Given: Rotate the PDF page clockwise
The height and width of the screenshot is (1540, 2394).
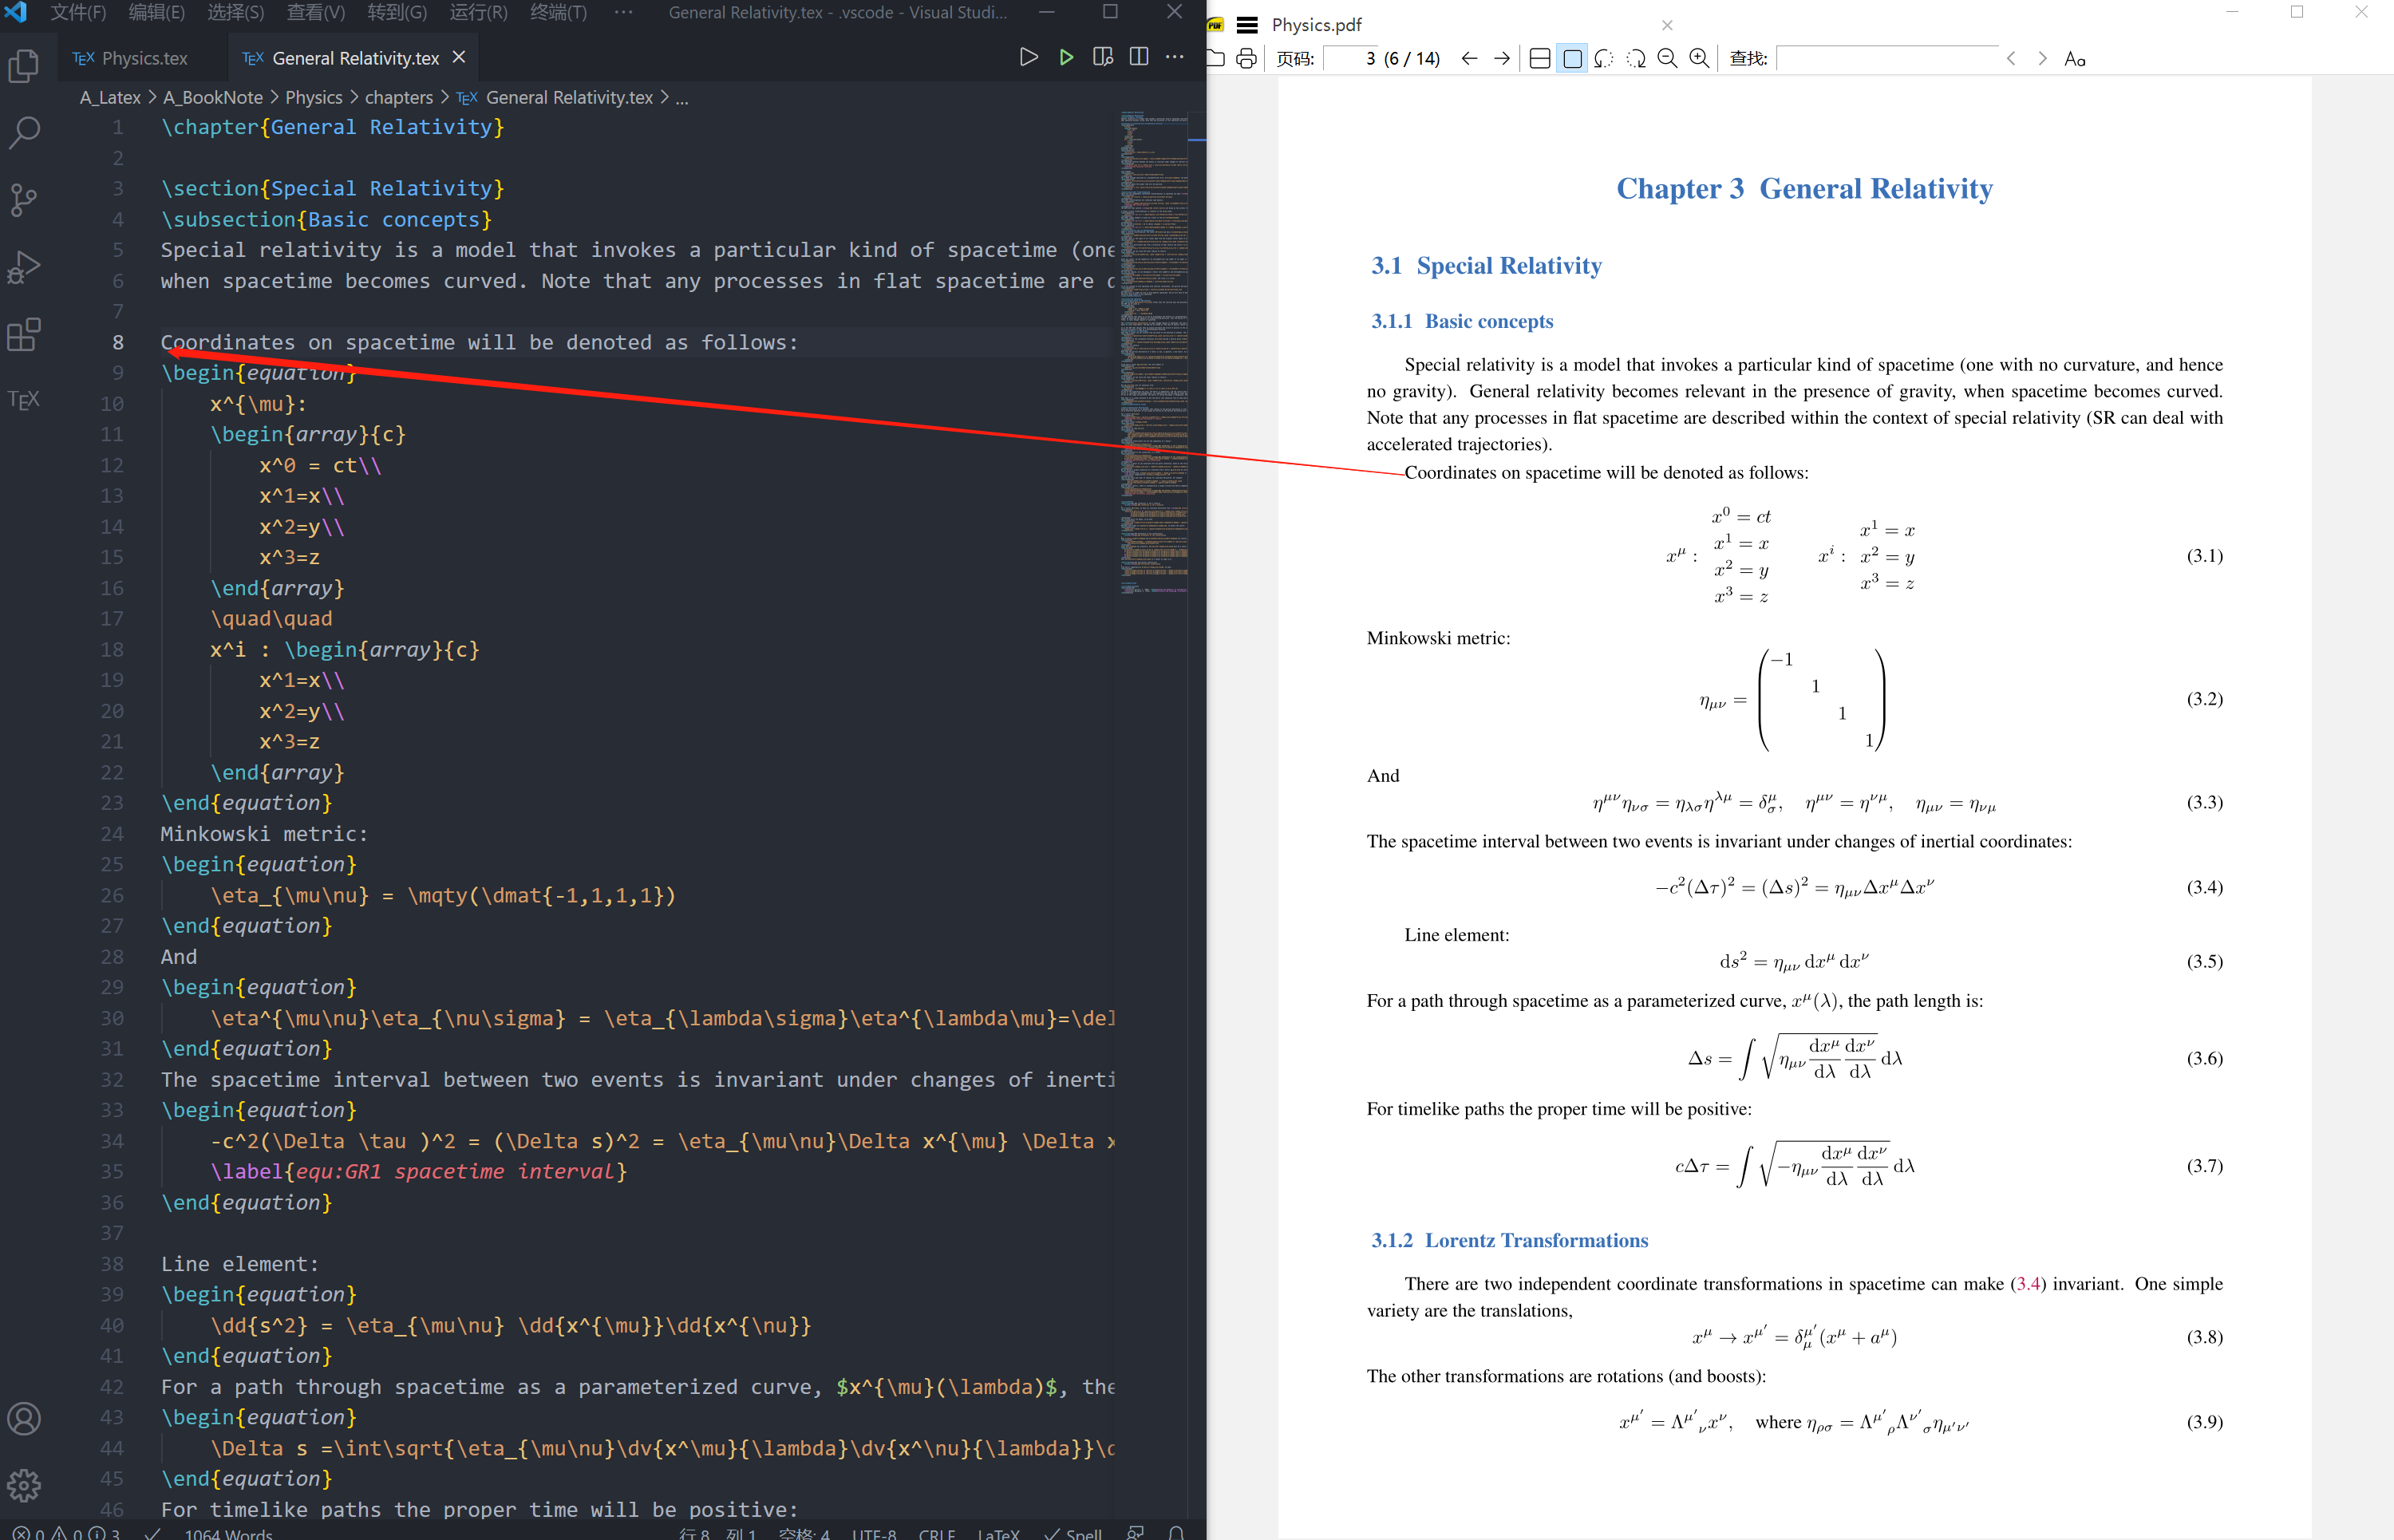Looking at the screenshot, I should click(x=1637, y=58).
